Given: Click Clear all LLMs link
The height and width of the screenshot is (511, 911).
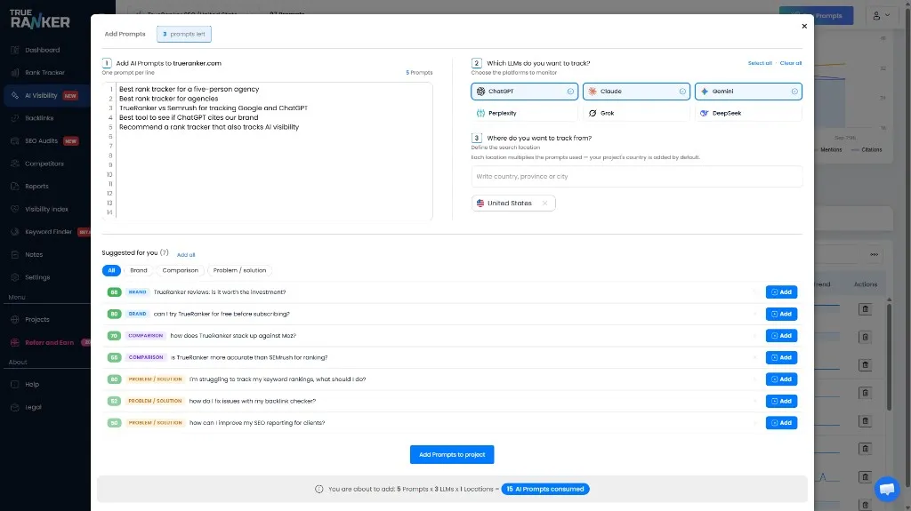Looking at the screenshot, I should tap(790, 63).
